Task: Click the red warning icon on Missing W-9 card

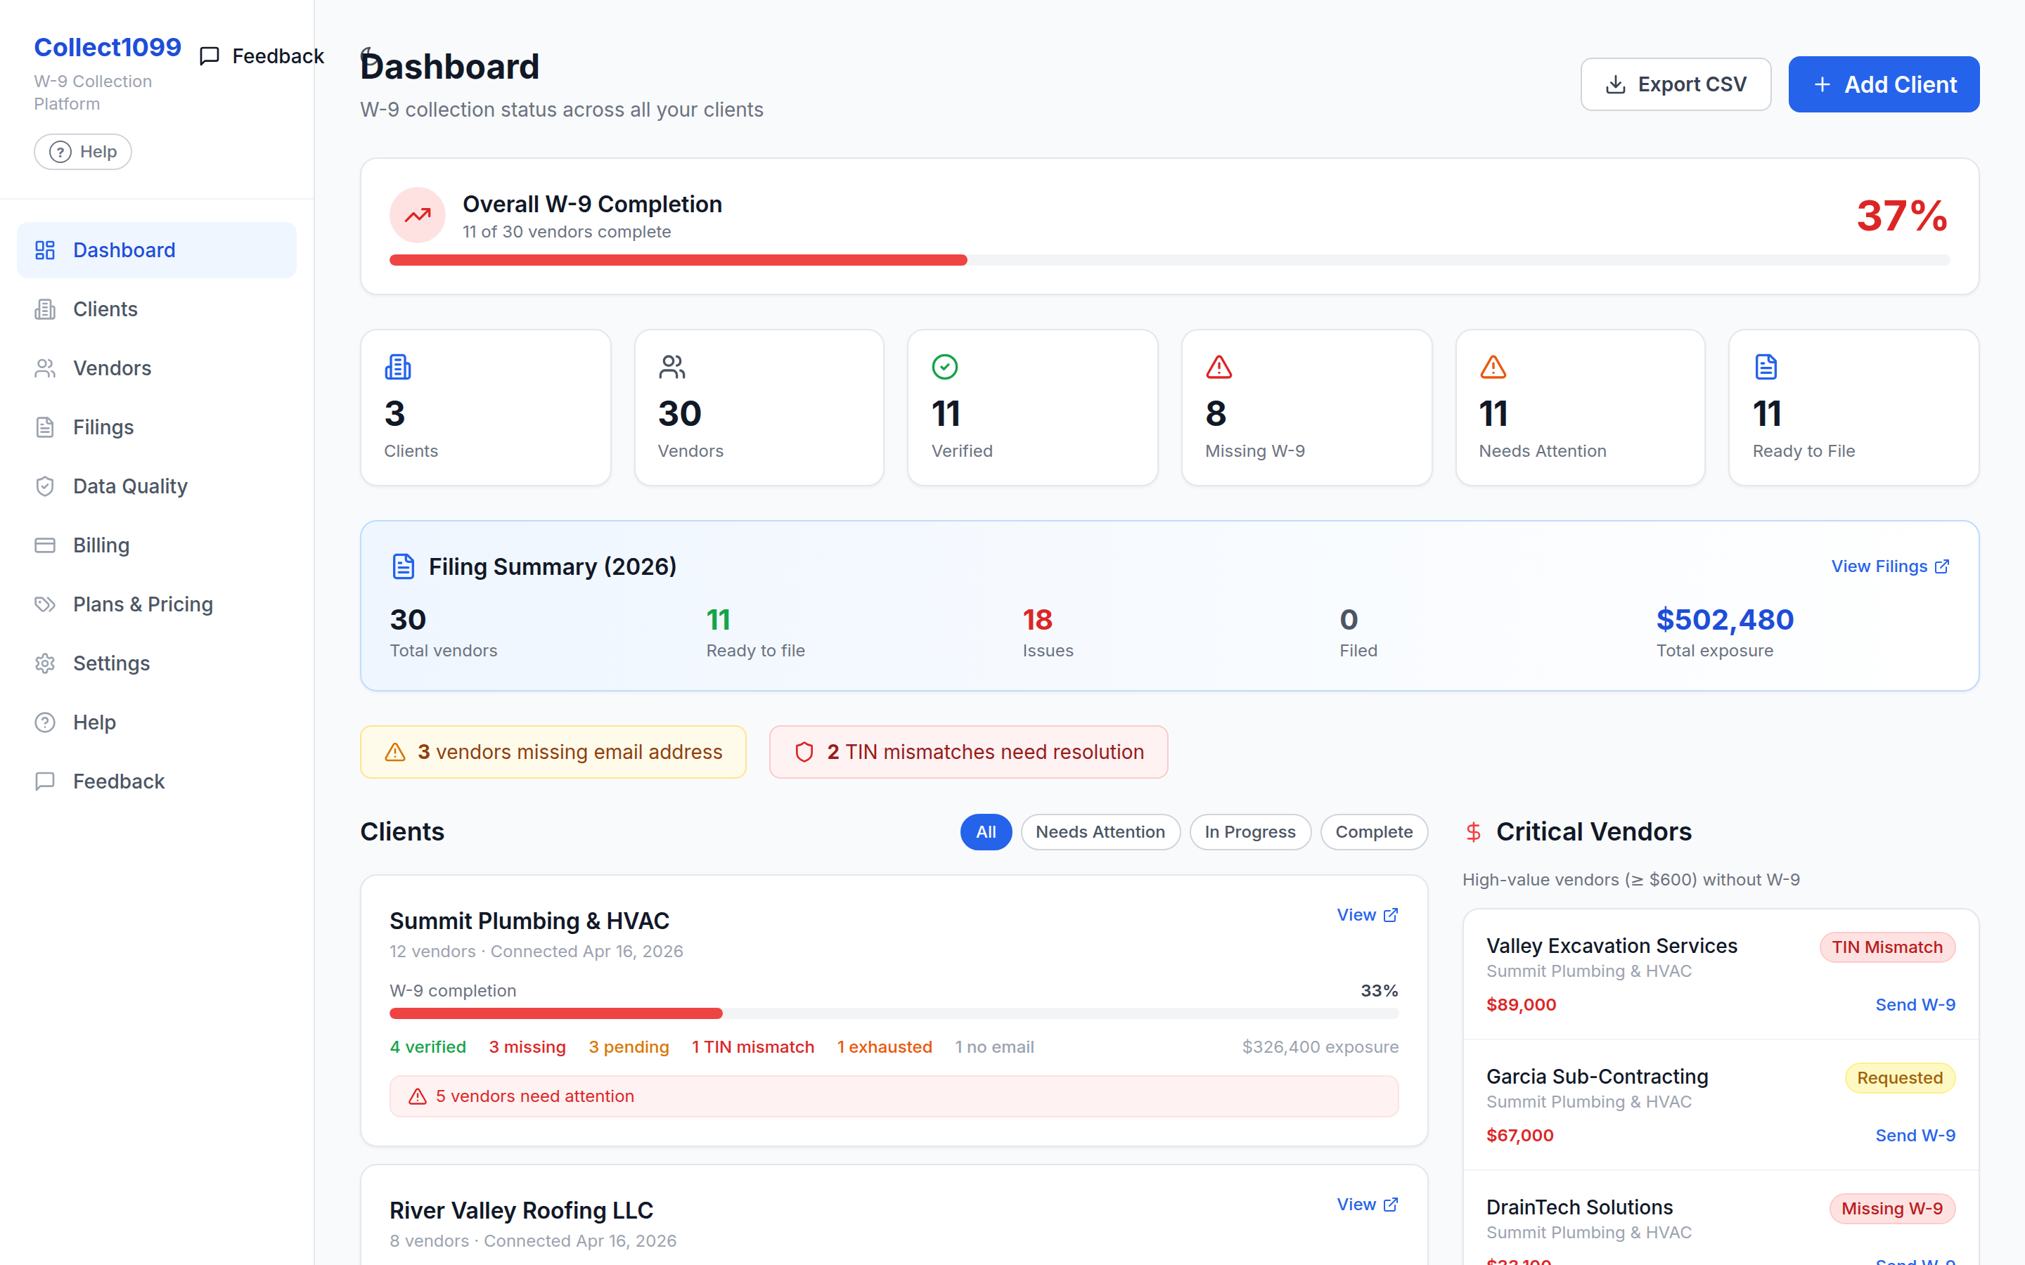Action: (x=1219, y=366)
